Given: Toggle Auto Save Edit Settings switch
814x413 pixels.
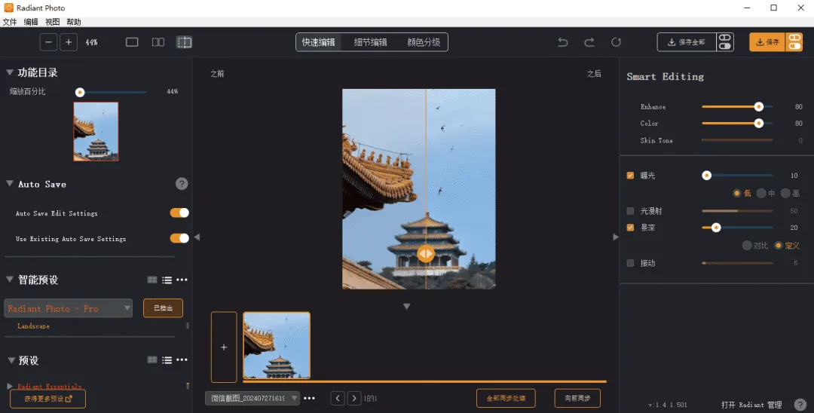Looking at the screenshot, I should tap(179, 213).
